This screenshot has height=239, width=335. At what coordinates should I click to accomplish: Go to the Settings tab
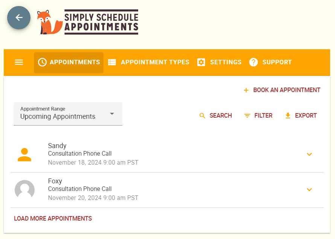click(219, 62)
